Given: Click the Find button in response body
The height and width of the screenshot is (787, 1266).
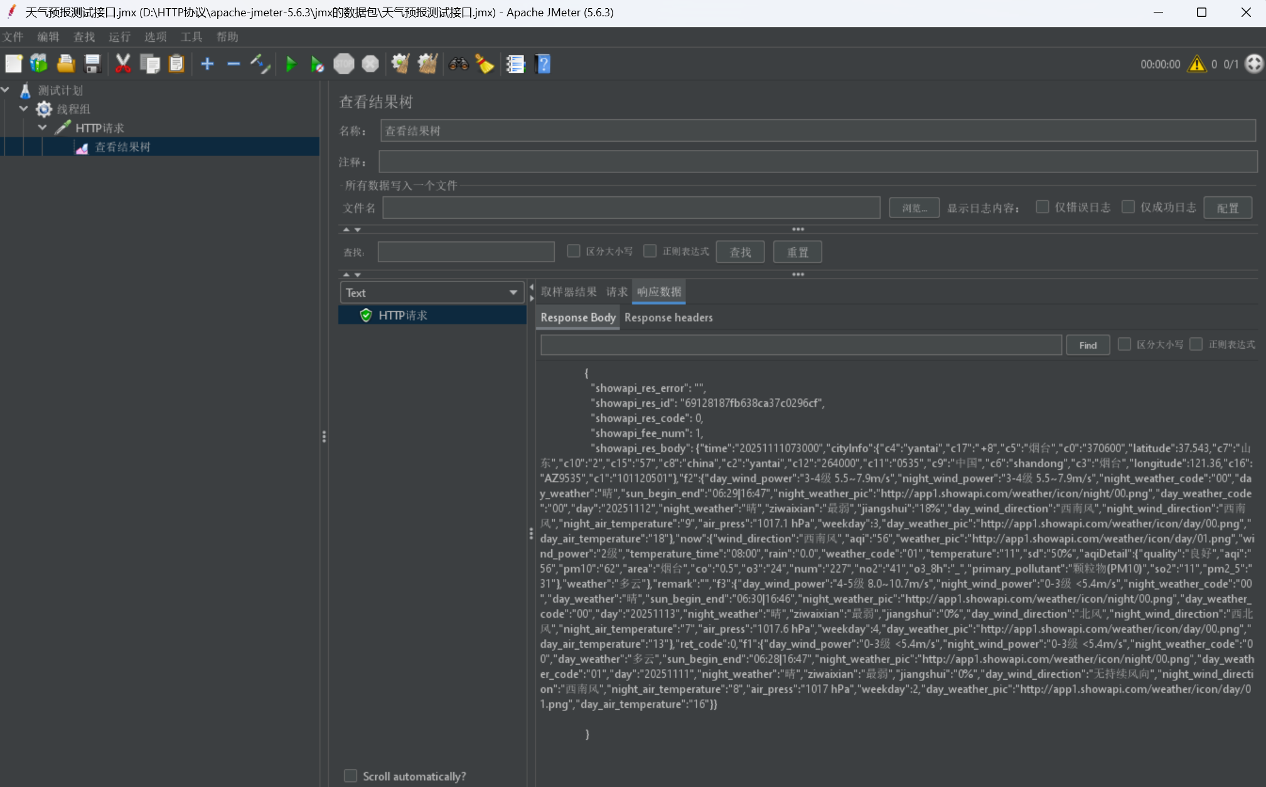Looking at the screenshot, I should [x=1087, y=345].
